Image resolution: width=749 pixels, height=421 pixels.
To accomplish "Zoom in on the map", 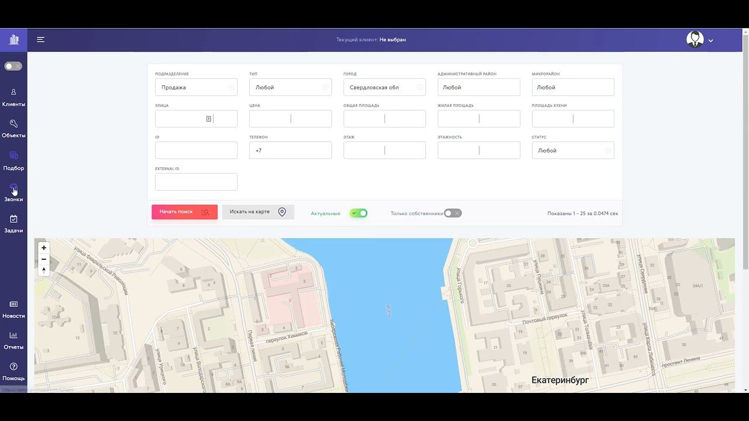I will (44, 248).
